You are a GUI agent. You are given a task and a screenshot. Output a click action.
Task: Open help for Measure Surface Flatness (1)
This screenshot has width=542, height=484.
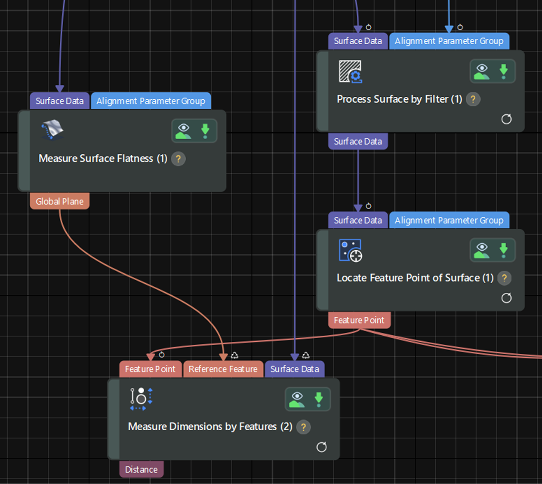tap(179, 159)
